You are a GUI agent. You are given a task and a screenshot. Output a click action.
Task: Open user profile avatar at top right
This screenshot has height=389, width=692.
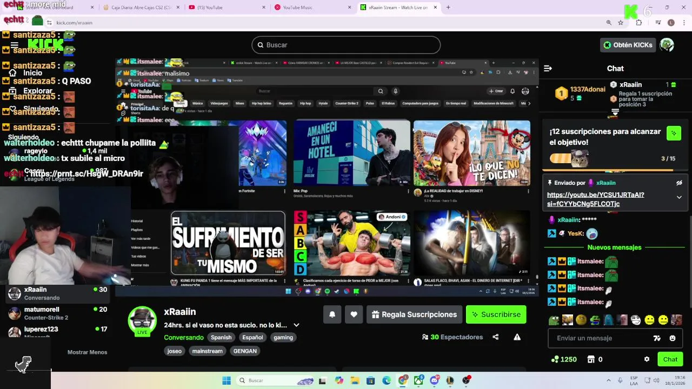667,45
